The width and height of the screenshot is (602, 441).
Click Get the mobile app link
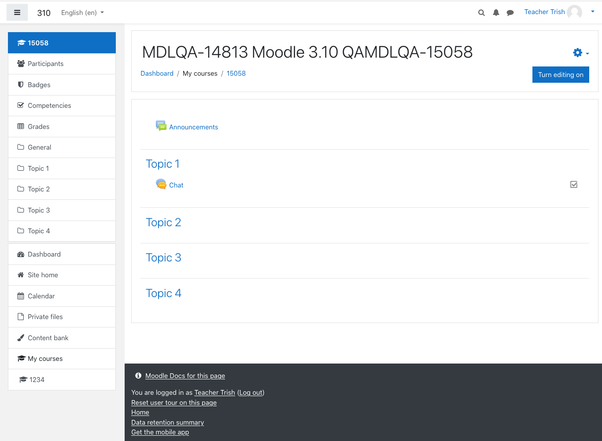[160, 432]
